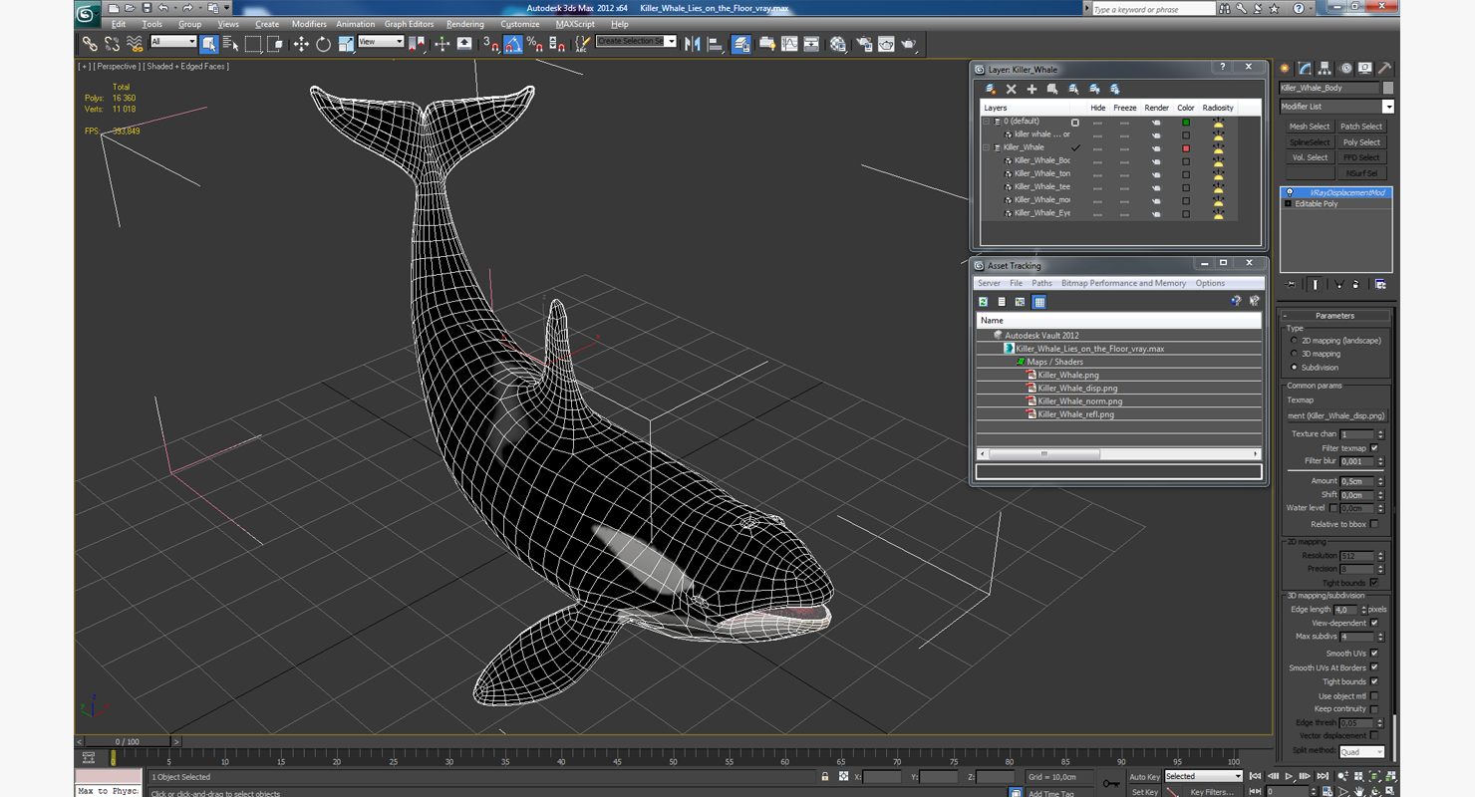Add selected objects to layer plus icon
This screenshot has width=1475, height=797.
click(1032, 89)
